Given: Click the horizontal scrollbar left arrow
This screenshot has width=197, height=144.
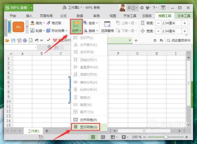Looking at the screenshot, I should (114, 131).
